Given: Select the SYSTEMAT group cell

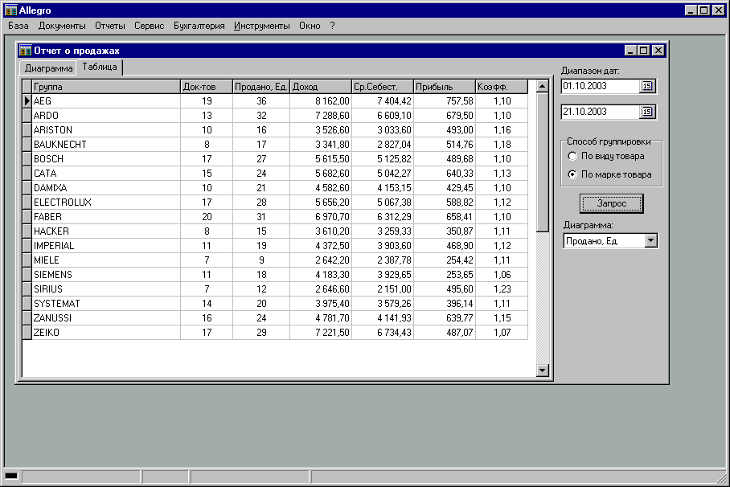Looking at the screenshot, I should [x=105, y=303].
